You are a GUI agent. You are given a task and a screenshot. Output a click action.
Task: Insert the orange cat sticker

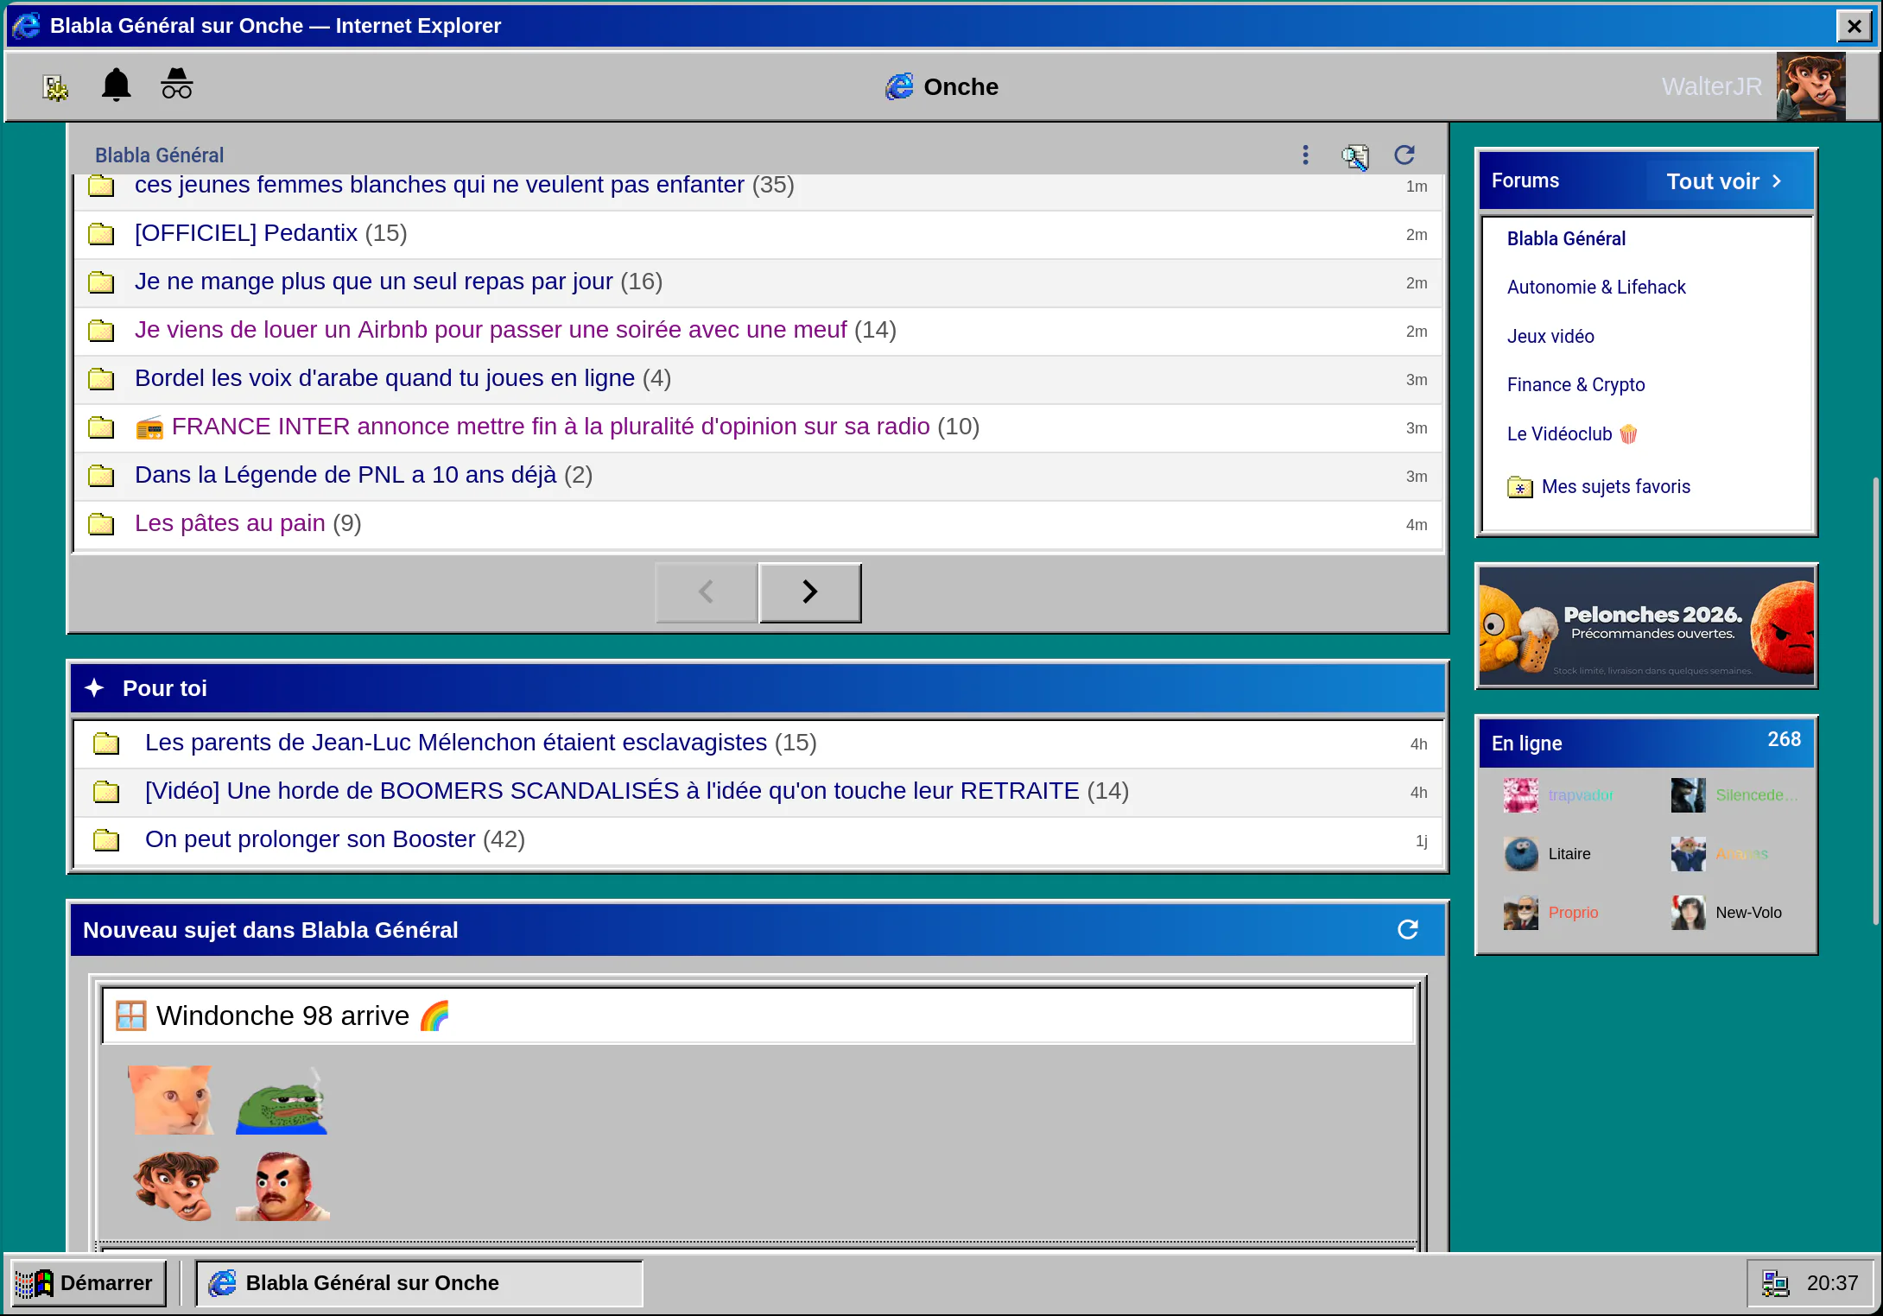pyautogui.click(x=171, y=1100)
